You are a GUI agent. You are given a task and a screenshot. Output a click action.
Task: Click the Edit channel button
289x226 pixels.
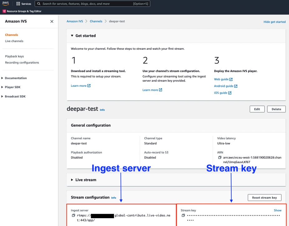257,109
